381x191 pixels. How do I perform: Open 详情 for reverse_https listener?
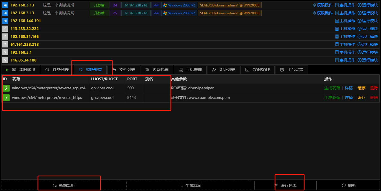tap(349, 97)
